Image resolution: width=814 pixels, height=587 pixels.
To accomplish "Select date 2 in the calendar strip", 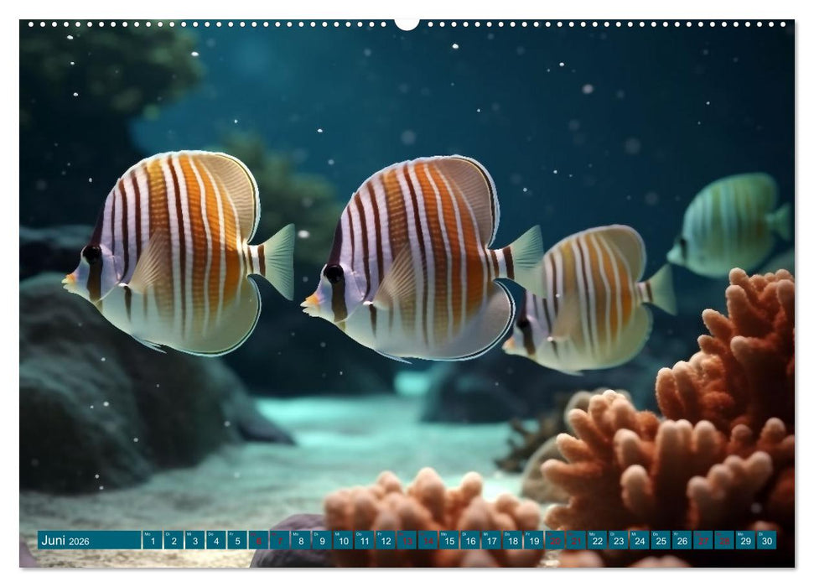I will pos(173,540).
